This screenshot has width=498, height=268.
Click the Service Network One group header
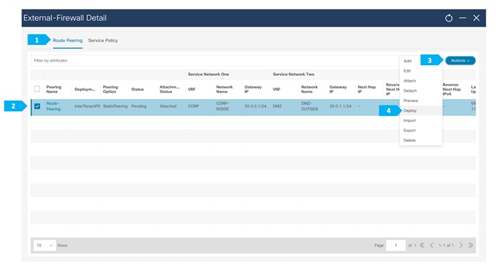[208, 75]
